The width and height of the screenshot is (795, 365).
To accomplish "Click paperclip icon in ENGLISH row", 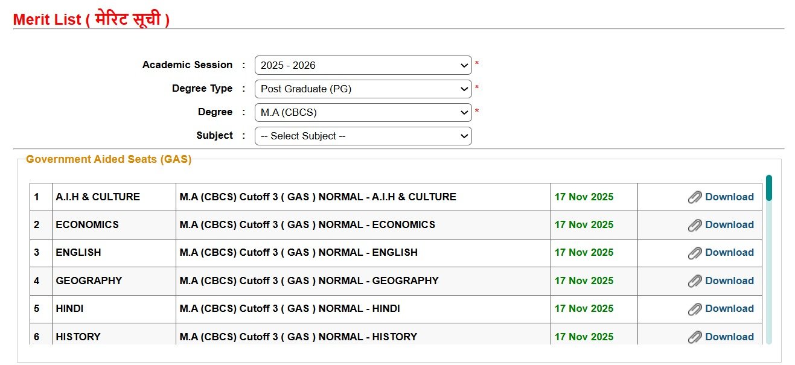I will [695, 253].
